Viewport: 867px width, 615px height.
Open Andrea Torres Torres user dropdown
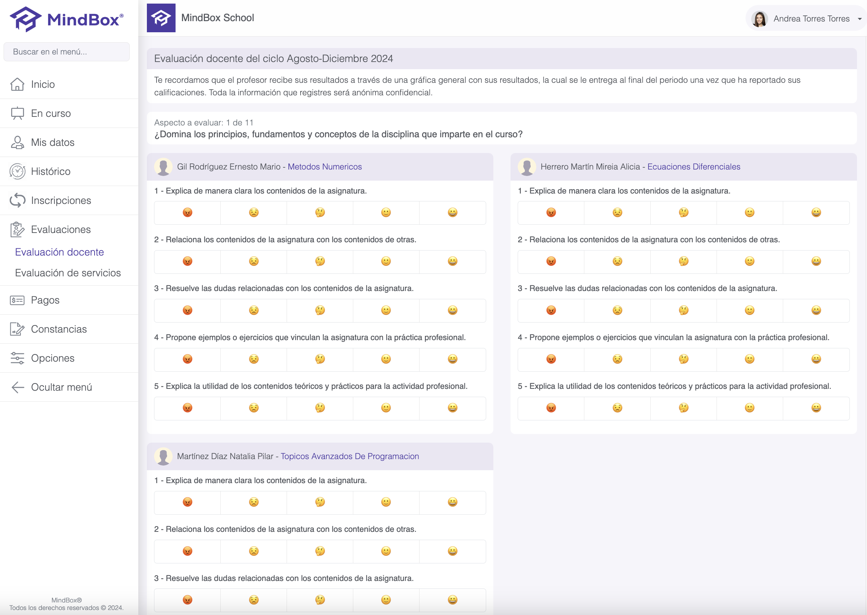pos(806,19)
